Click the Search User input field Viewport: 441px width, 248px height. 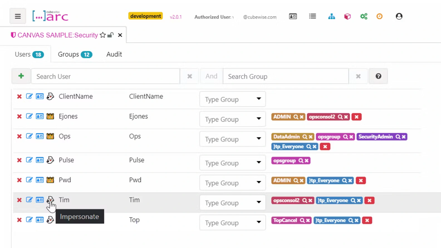click(x=105, y=76)
